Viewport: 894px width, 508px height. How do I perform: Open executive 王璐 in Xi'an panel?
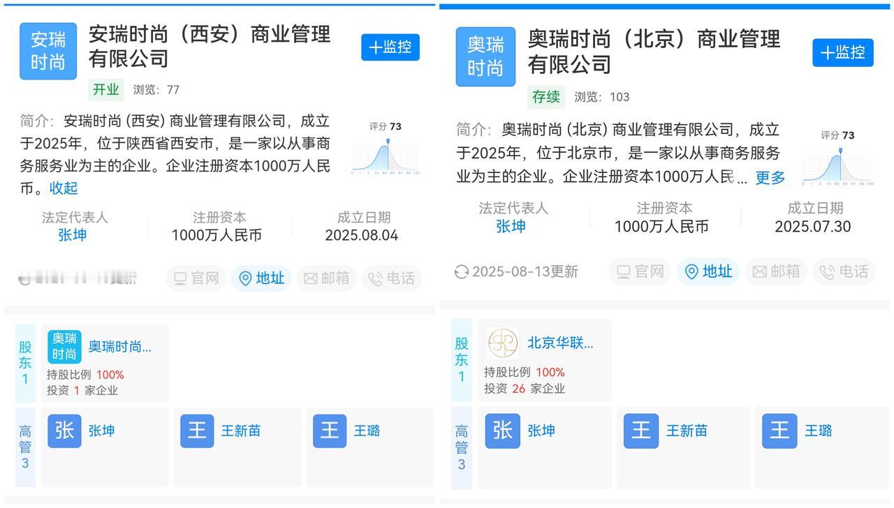pos(367,431)
